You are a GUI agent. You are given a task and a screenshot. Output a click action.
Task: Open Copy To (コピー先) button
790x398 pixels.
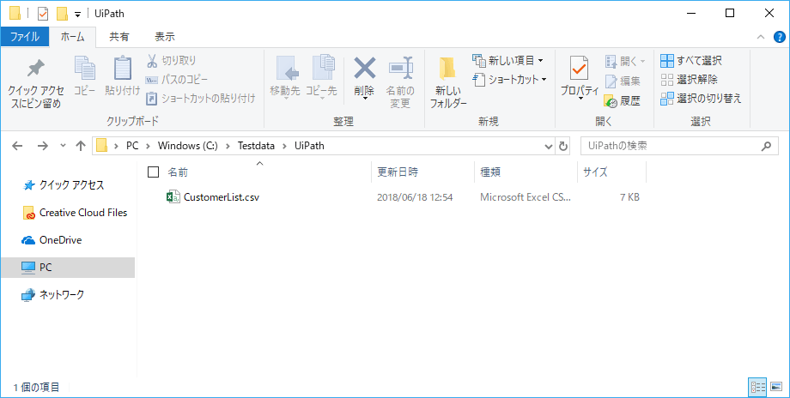(321, 77)
